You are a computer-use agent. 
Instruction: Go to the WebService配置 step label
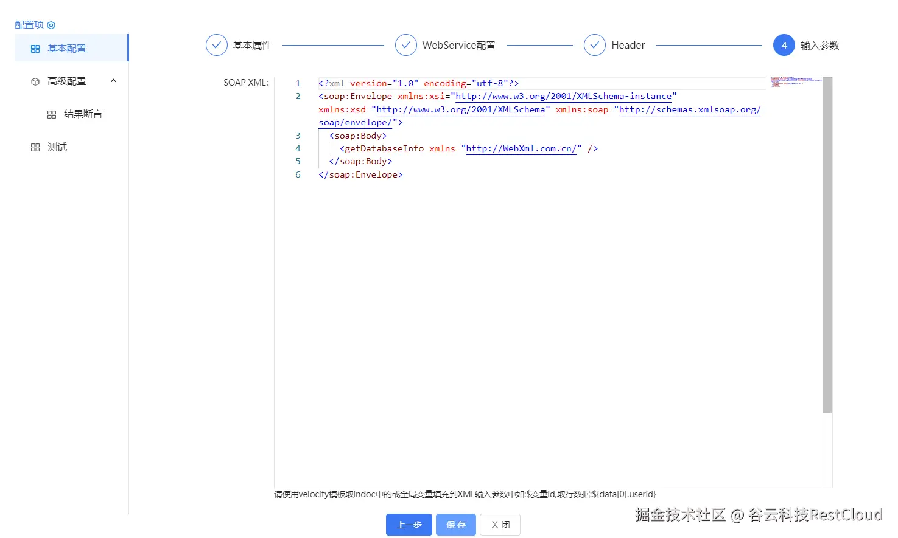tap(459, 46)
